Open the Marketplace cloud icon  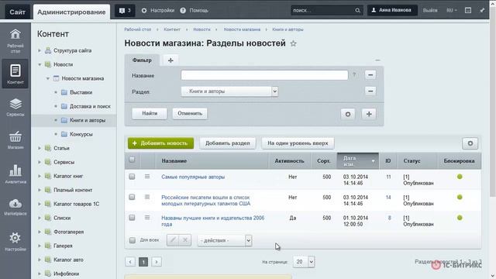(15, 207)
